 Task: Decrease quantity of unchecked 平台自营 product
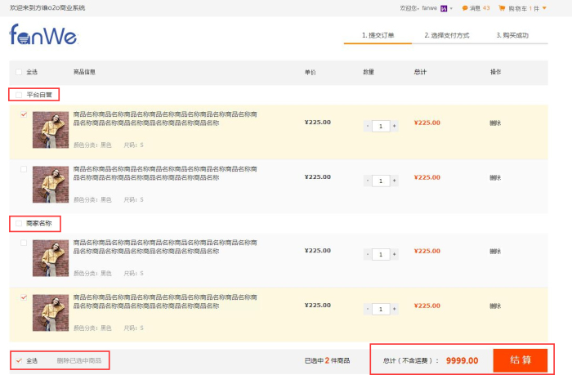pos(368,181)
